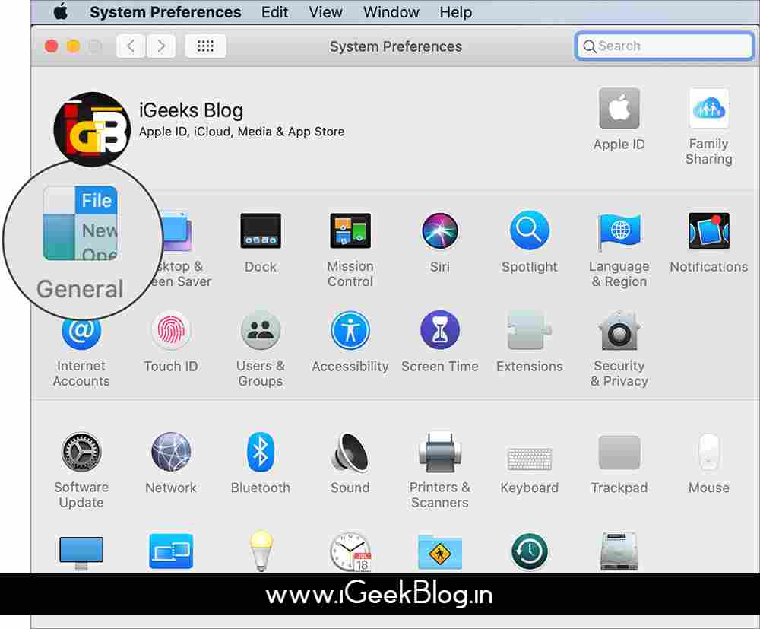Image resolution: width=760 pixels, height=629 pixels.
Task: Open Apple ID settings icon
Action: pos(619,108)
